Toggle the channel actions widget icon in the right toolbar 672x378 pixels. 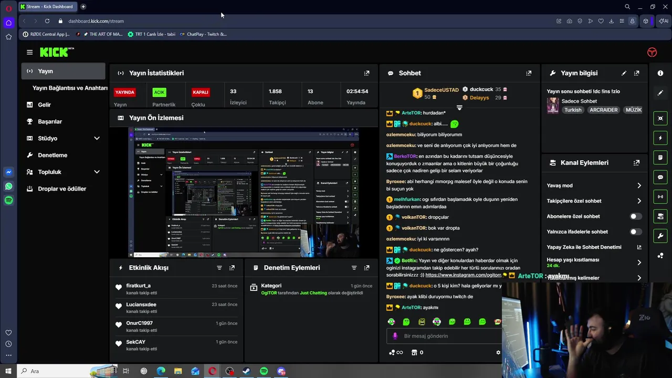(x=660, y=216)
